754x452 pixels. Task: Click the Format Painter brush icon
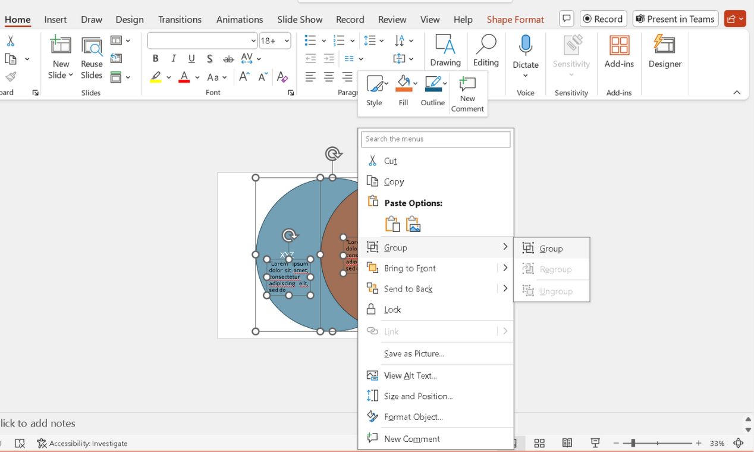point(11,77)
